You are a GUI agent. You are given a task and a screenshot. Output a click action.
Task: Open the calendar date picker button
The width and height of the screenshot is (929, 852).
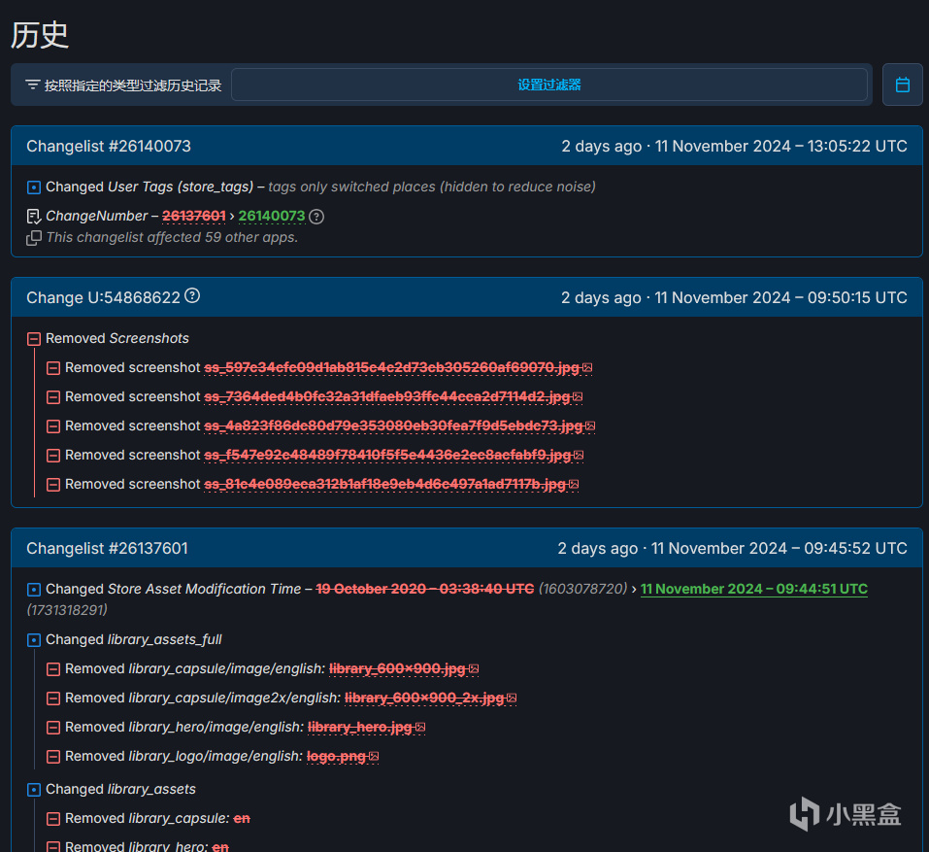click(902, 85)
